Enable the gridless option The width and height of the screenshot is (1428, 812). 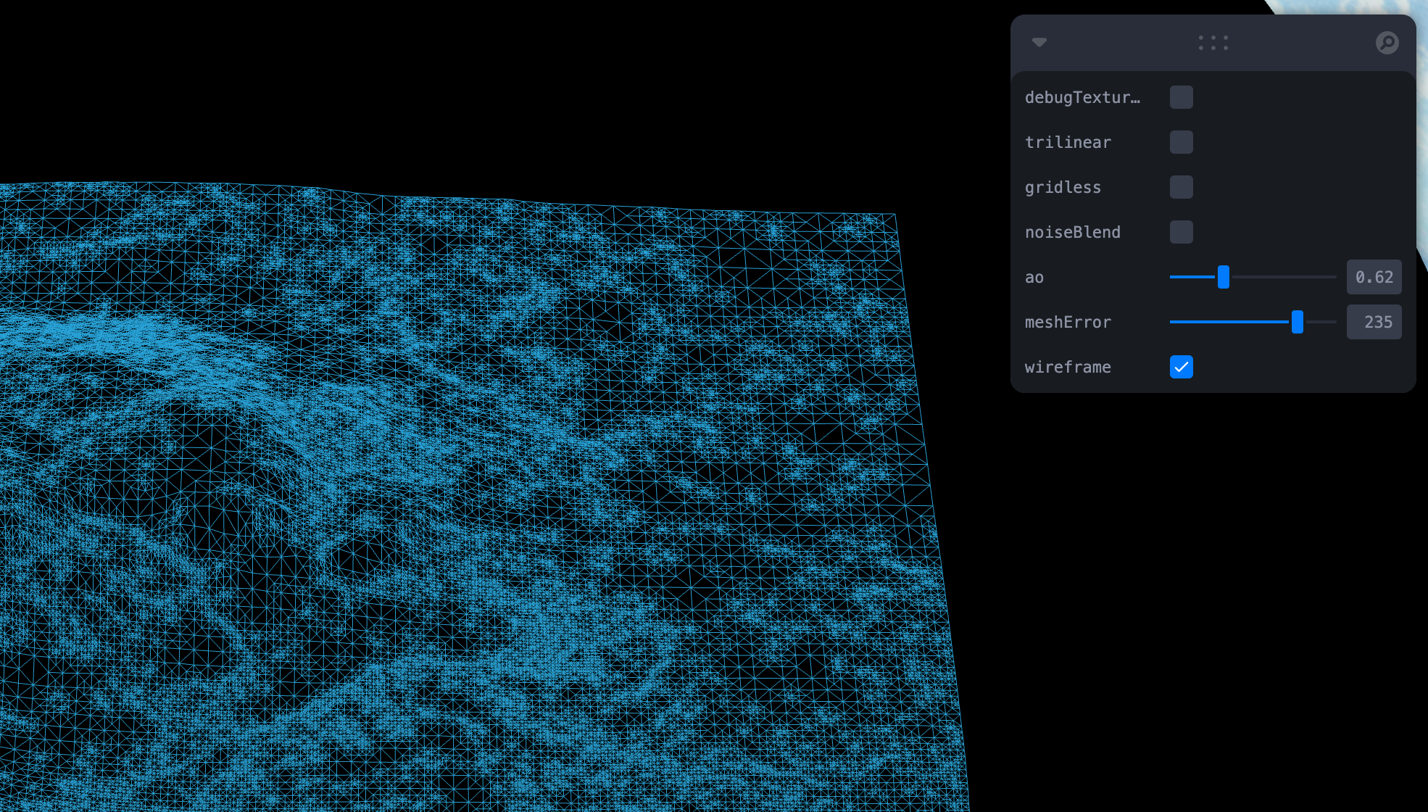(1181, 187)
